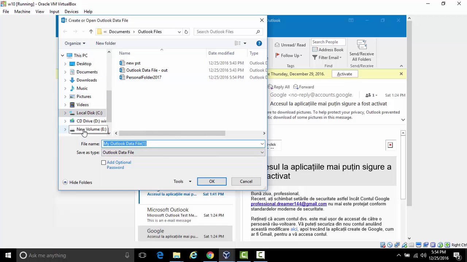
Task: Open Desktop in navigation tree
Action: 84,64
